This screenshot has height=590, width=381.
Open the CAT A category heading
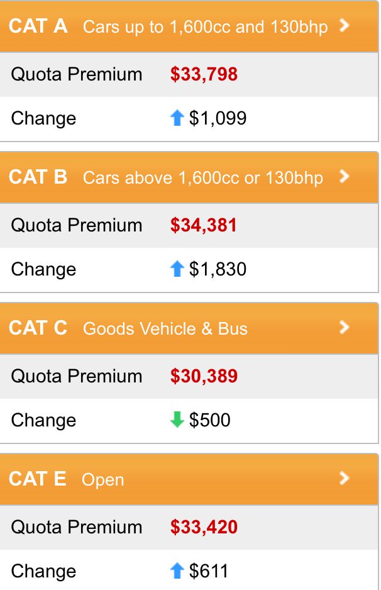pos(38,26)
